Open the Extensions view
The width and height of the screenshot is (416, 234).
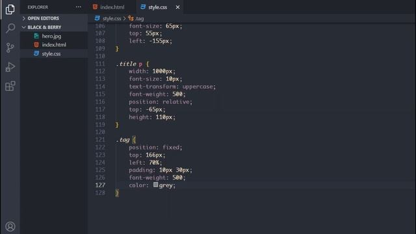tap(10, 86)
